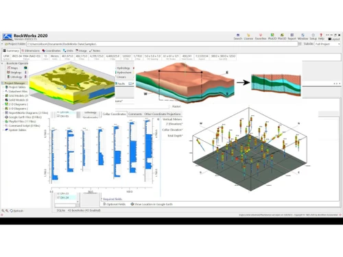
Task: Click Show Location in Google Earth
Action: tap(152, 204)
